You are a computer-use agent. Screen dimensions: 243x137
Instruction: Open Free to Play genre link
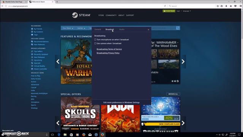35,76
